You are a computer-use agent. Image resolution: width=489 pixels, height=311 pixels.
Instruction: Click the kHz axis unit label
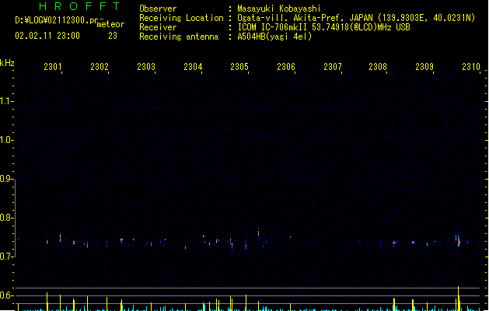[x=7, y=63]
